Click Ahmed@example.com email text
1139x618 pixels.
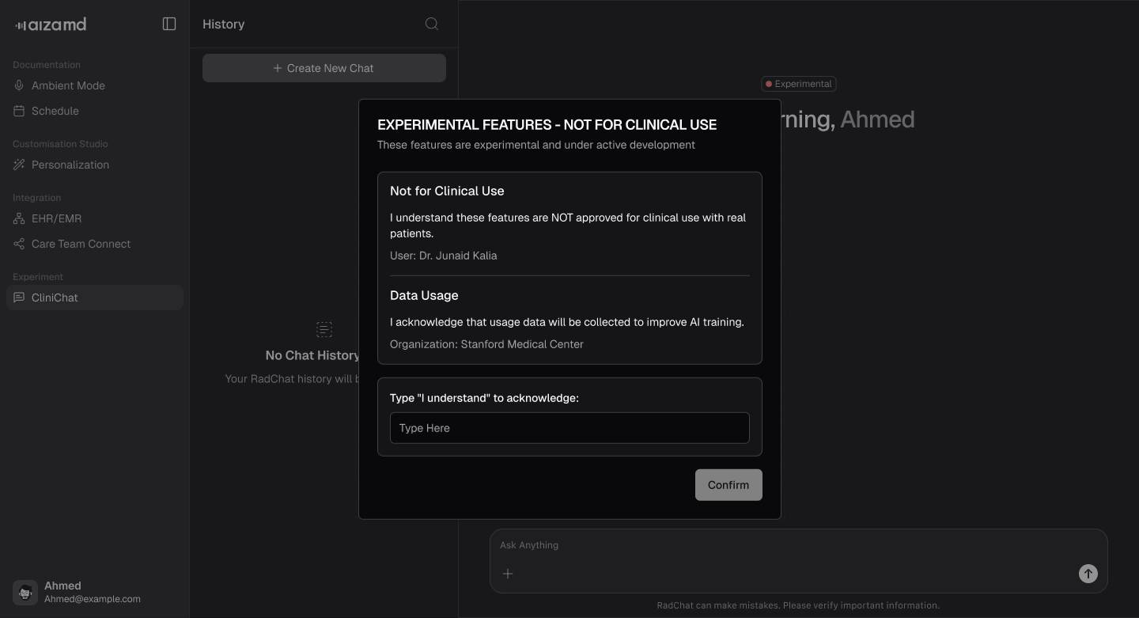point(93,599)
